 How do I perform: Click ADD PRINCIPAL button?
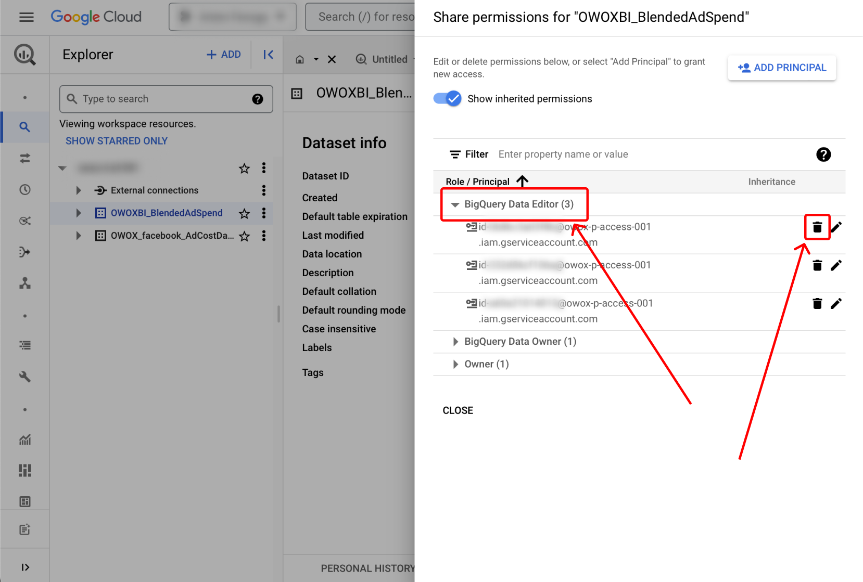782,68
